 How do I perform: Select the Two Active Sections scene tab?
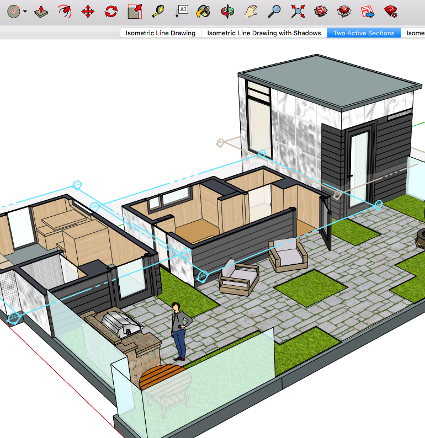[364, 33]
